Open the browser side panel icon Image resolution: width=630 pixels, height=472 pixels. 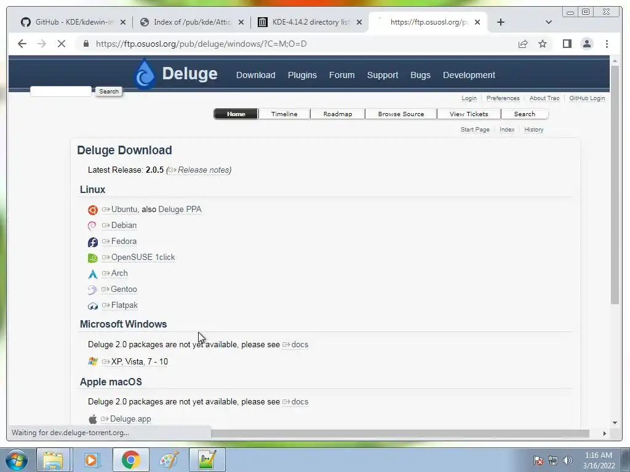coord(567,44)
